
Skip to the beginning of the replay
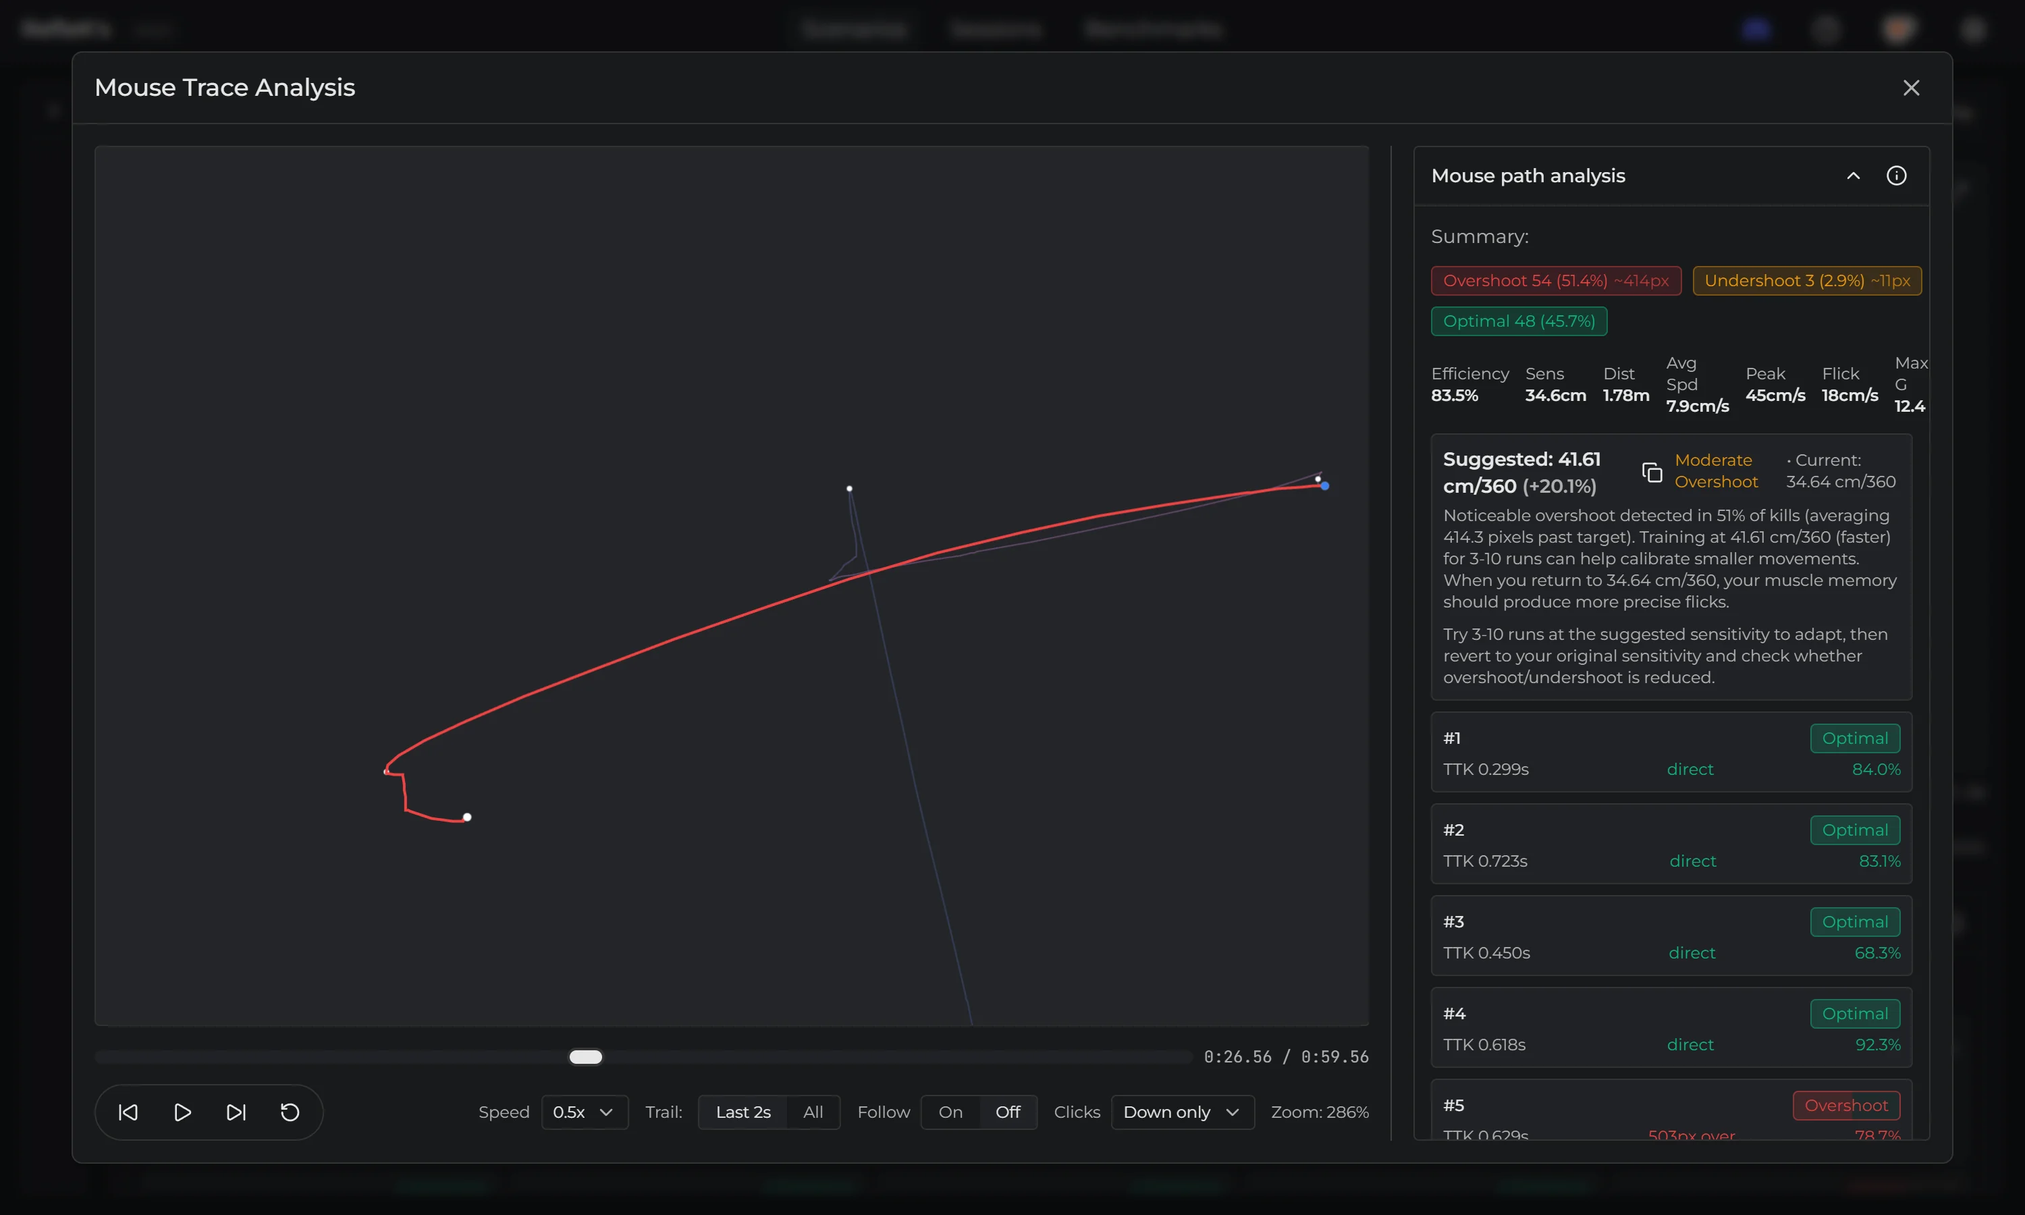[x=128, y=1112]
